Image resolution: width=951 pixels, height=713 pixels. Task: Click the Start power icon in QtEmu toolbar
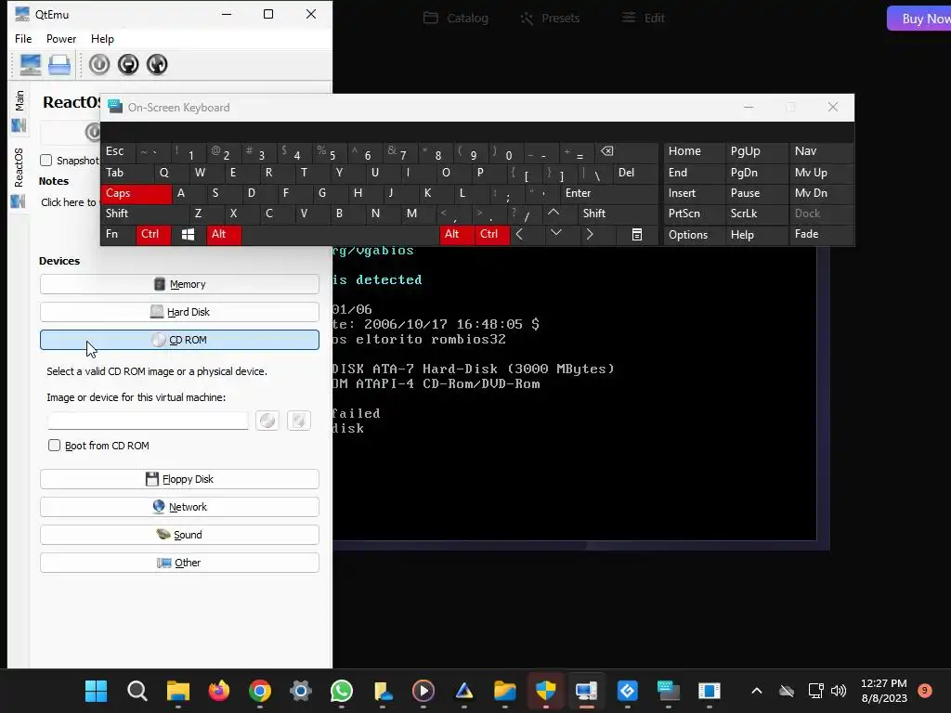99,64
